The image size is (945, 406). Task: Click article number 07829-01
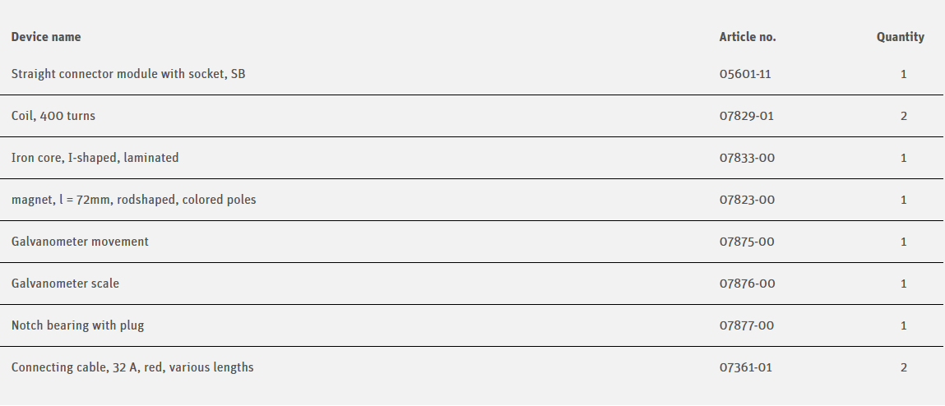coord(746,116)
